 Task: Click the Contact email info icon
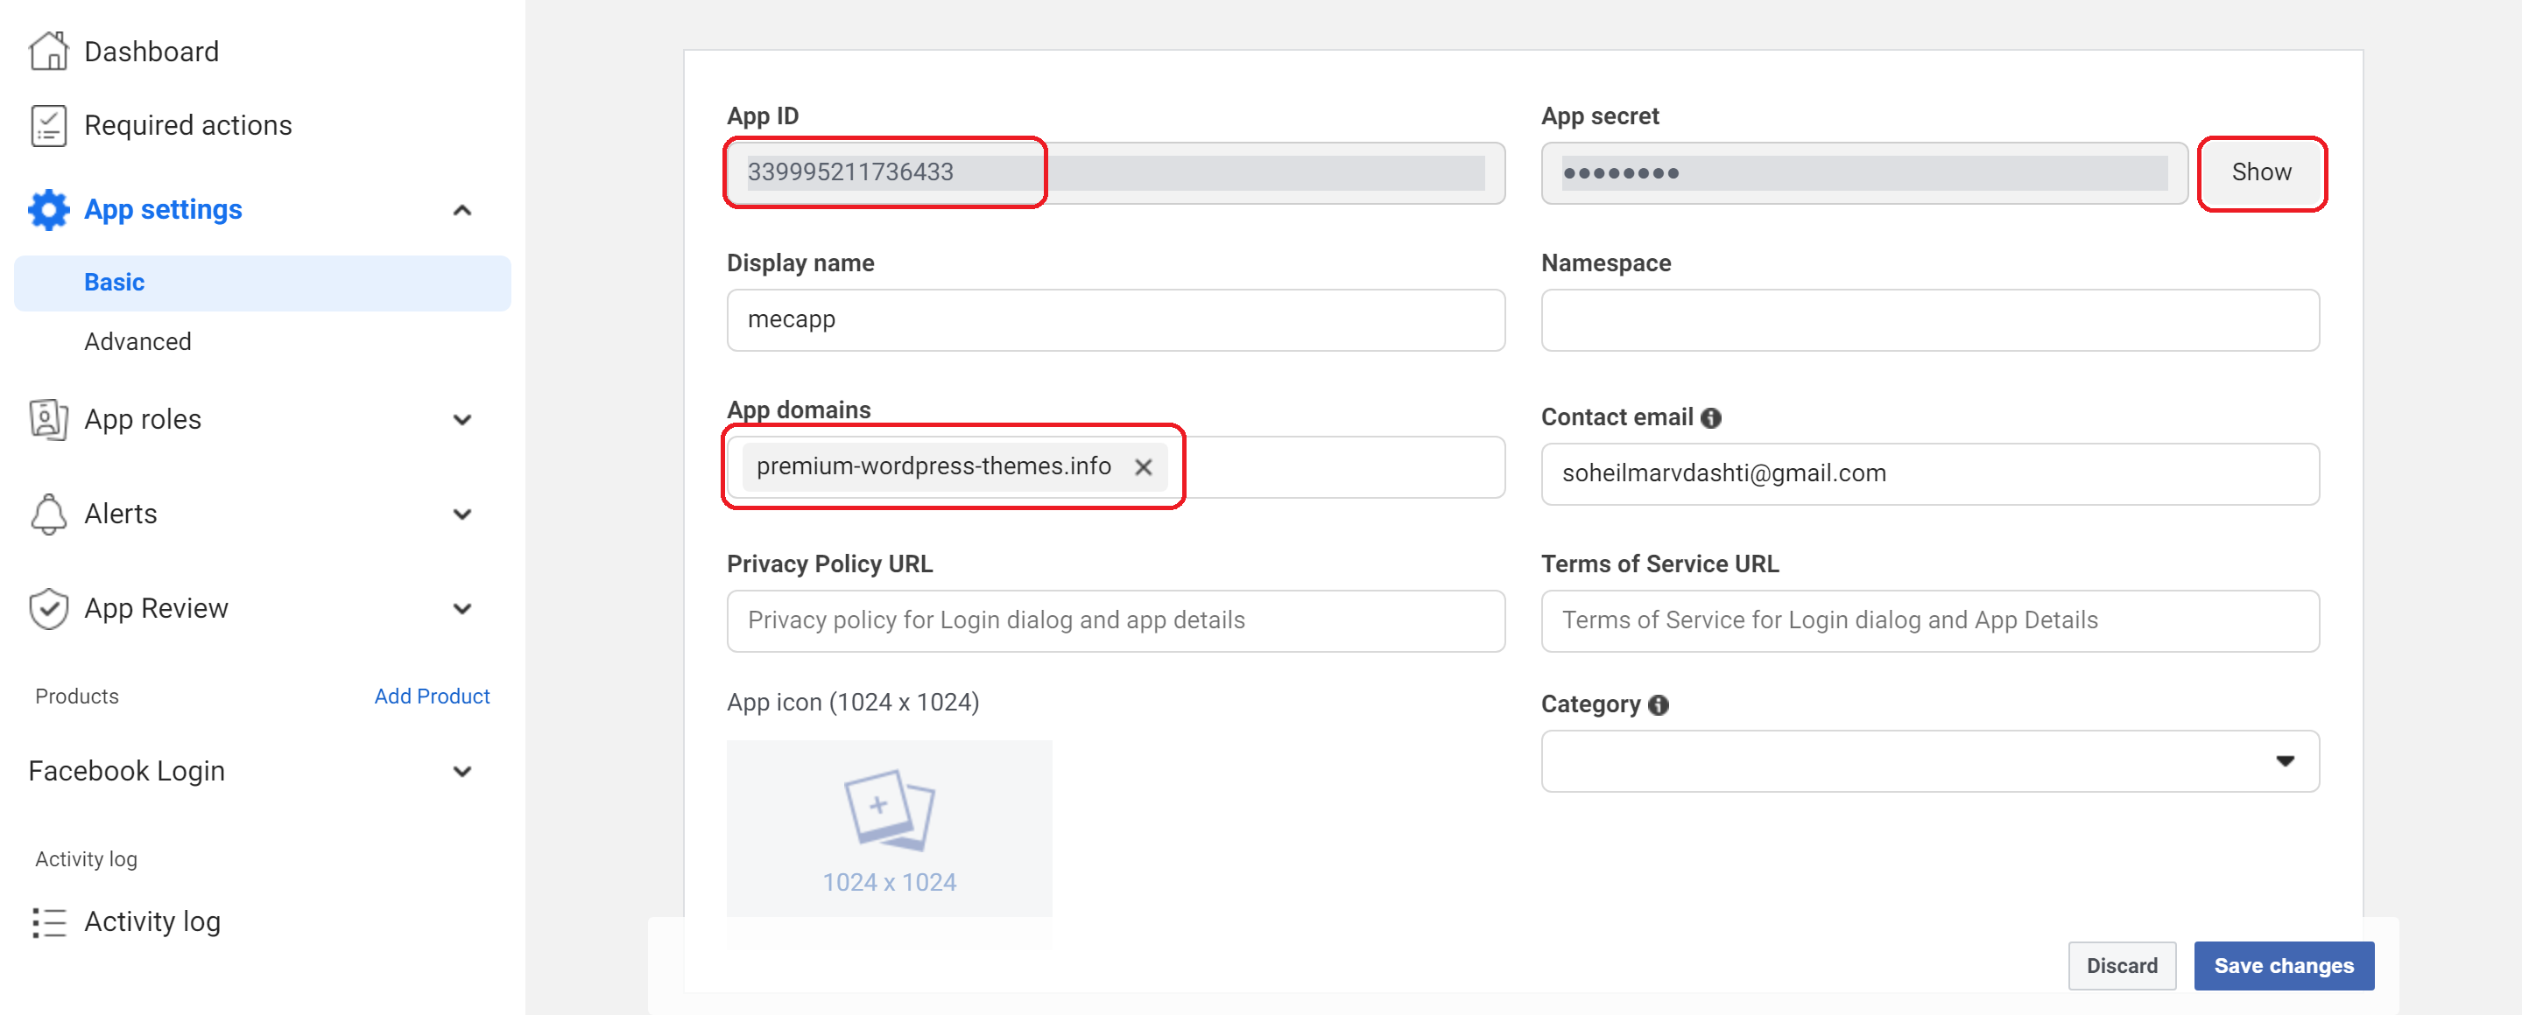1710,418
